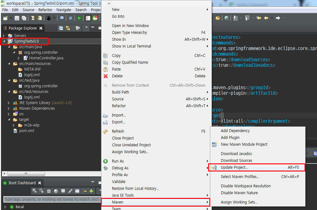Open the Build Path submenu
The image size is (317, 210).
tap(156, 92)
